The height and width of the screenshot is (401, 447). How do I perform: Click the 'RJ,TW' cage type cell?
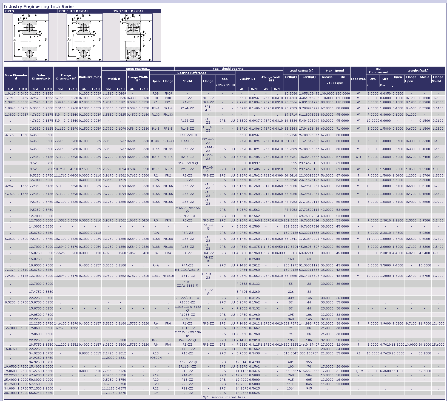(x=358, y=371)
